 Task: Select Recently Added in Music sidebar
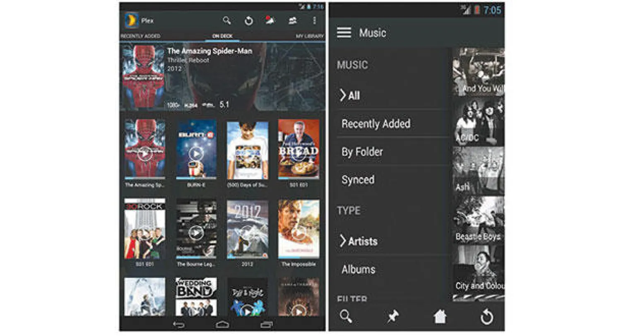375,124
